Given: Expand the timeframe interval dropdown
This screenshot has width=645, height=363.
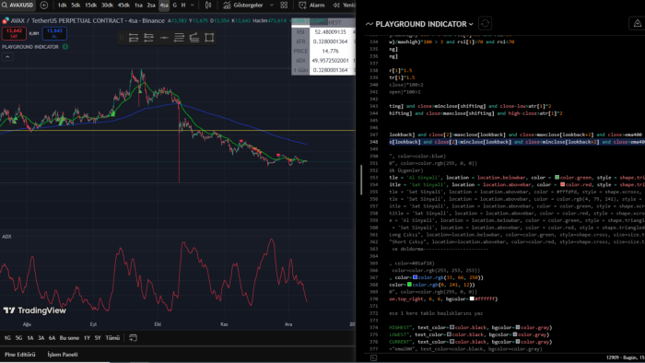Looking at the screenshot, I should click(192, 6).
